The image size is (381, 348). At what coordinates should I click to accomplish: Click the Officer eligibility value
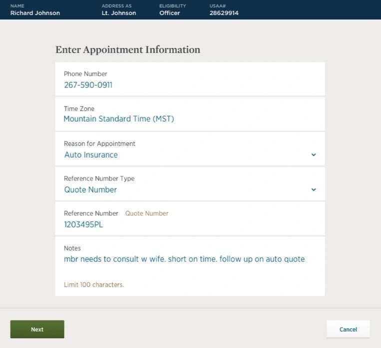pos(170,13)
